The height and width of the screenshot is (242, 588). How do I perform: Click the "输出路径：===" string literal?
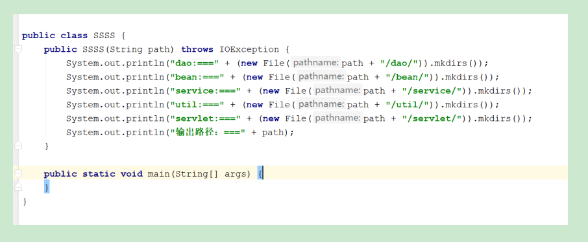coord(208,133)
